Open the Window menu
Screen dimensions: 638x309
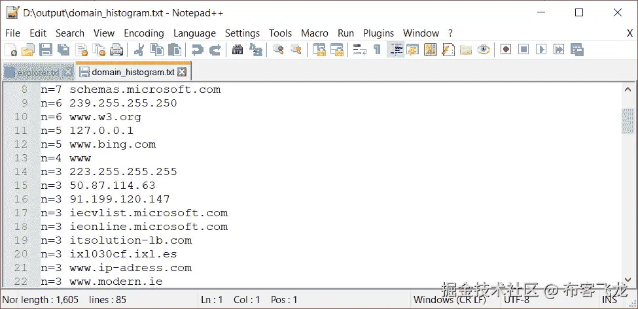(421, 33)
